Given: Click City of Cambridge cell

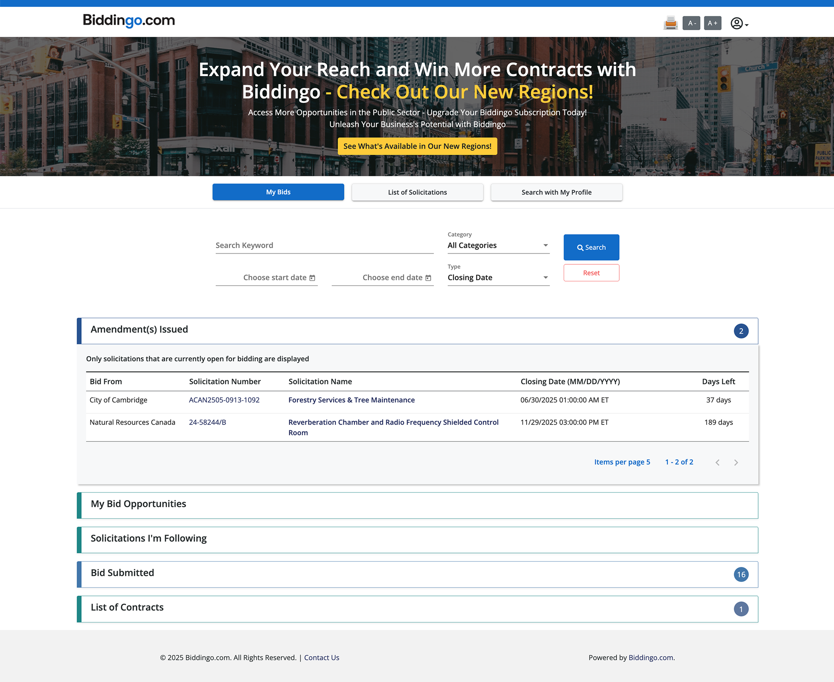Looking at the screenshot, I should pos(119,400).
